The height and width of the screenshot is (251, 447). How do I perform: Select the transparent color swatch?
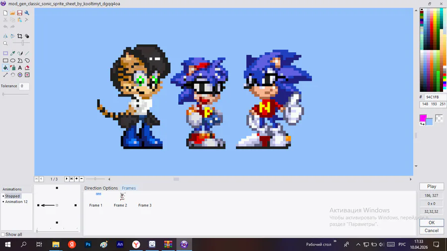point(440,118)
